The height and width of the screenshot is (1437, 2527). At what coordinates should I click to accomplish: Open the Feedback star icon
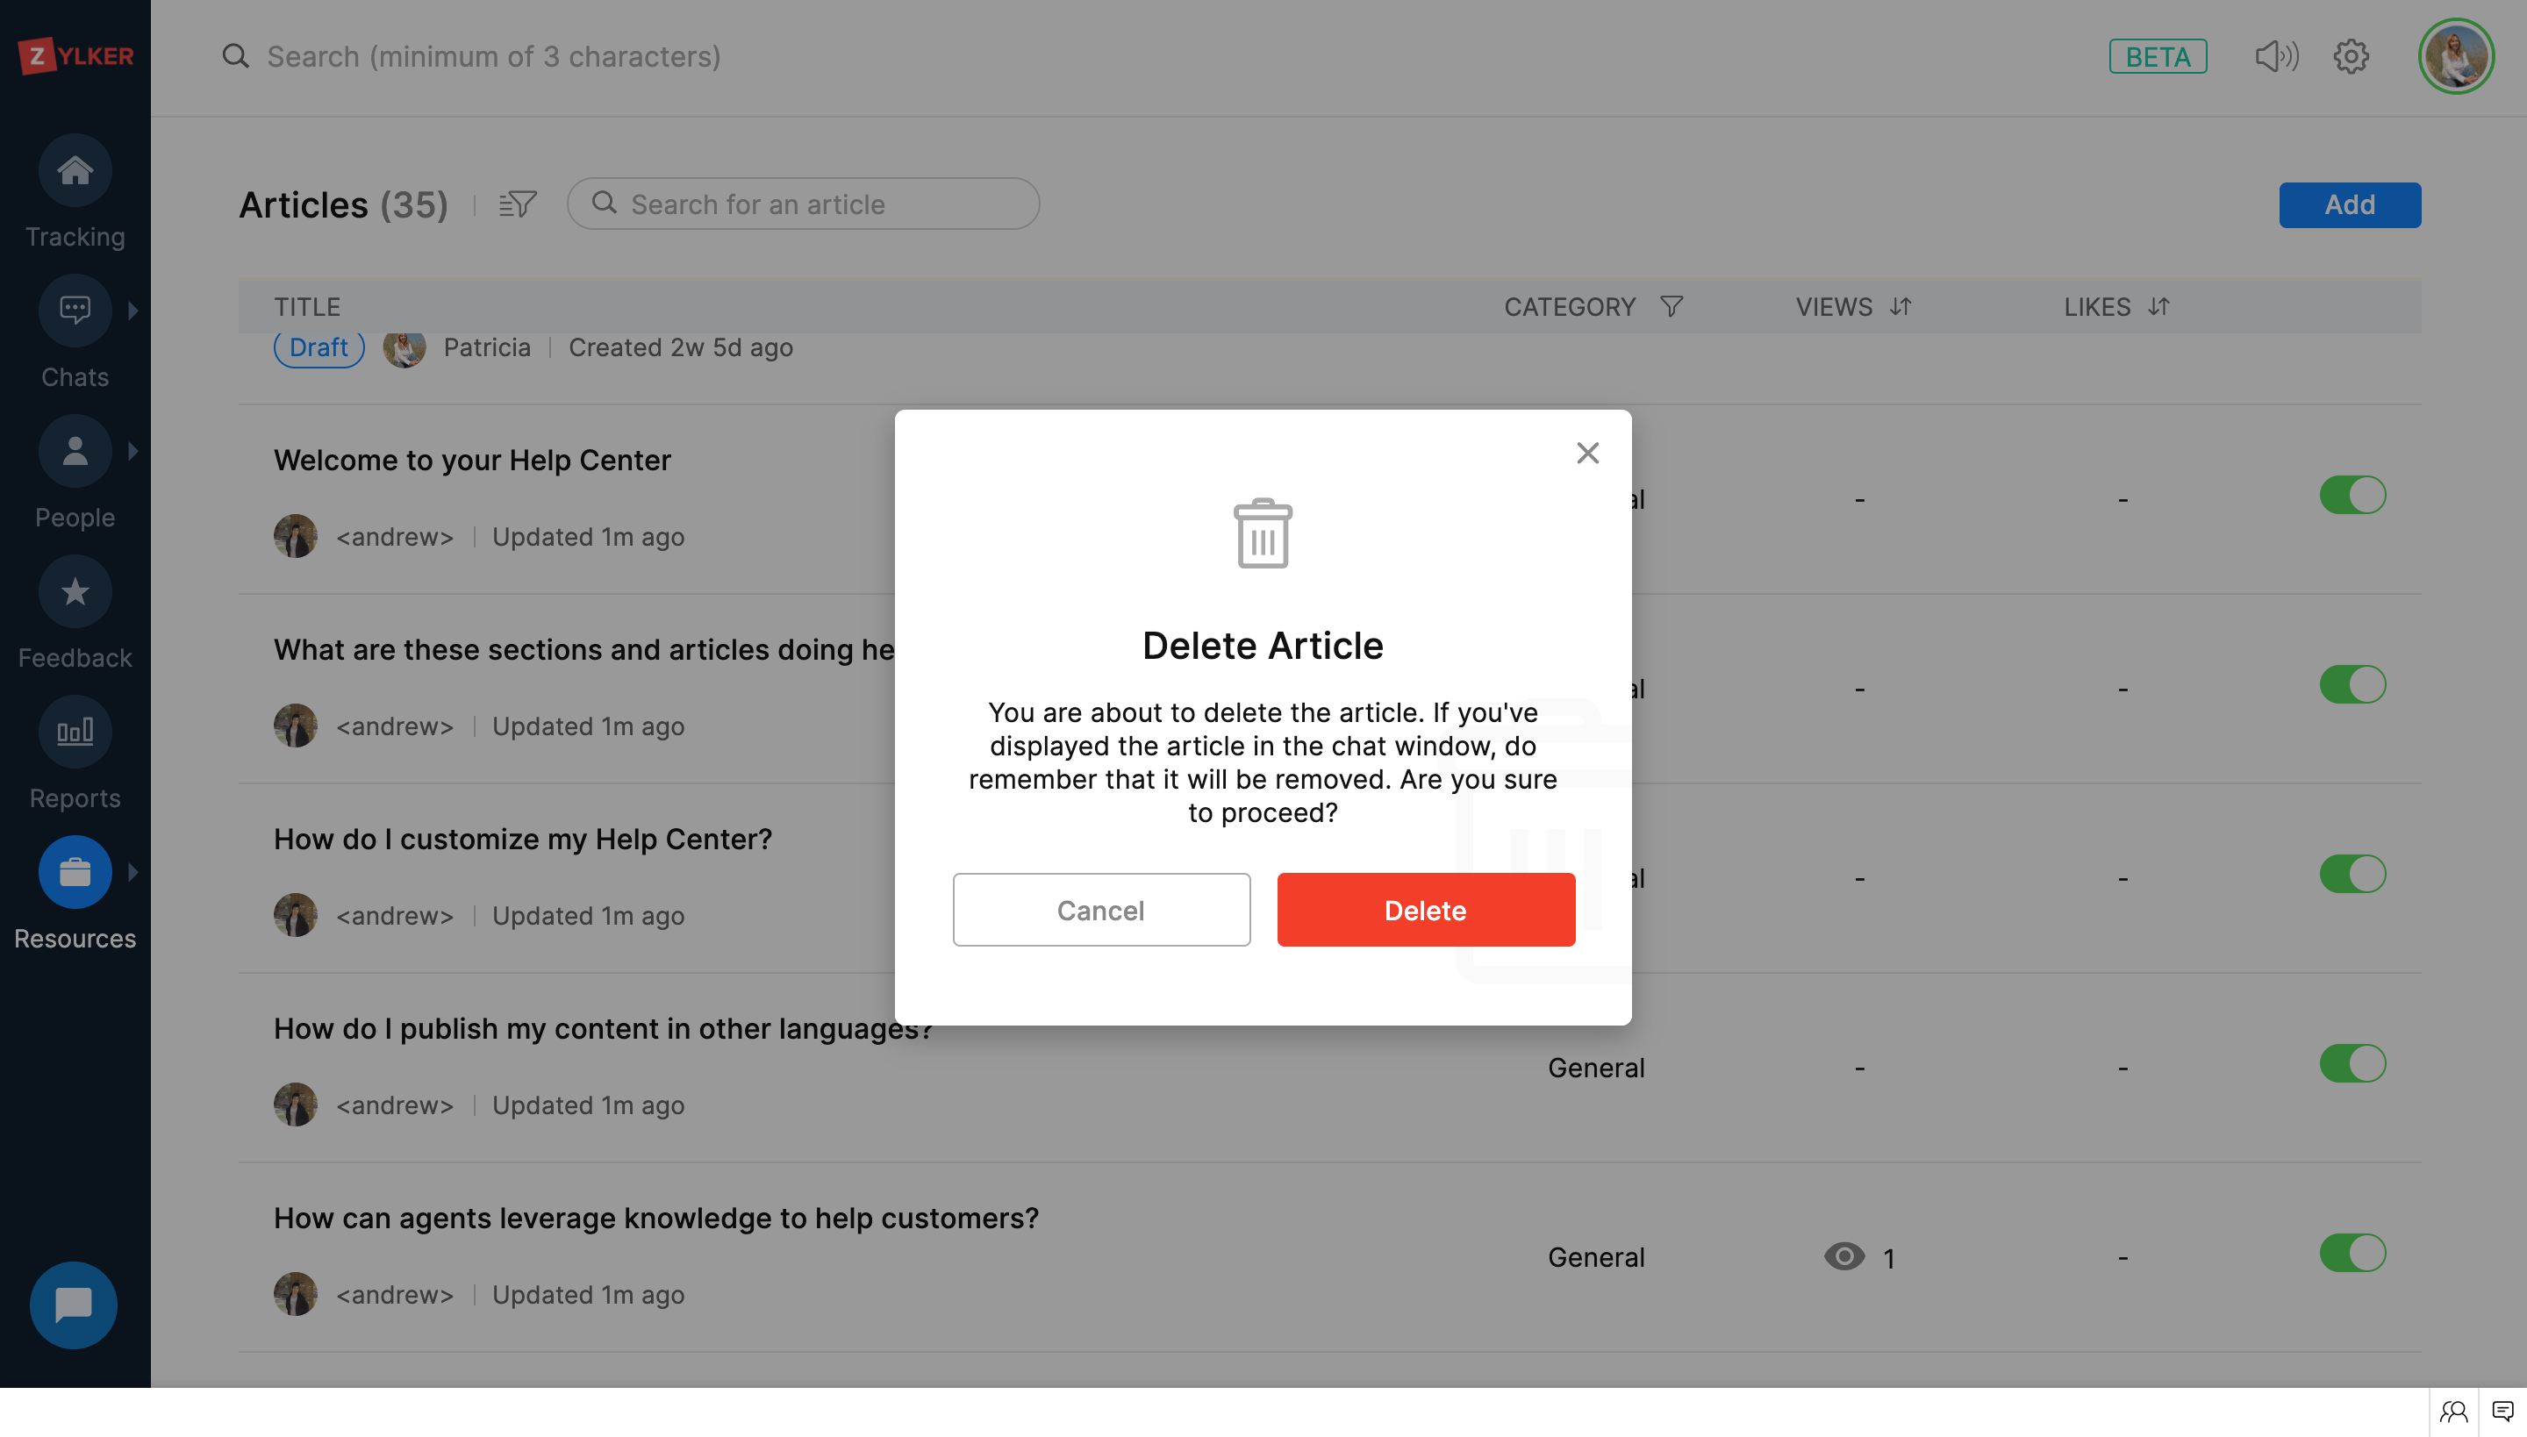[75, 592]
